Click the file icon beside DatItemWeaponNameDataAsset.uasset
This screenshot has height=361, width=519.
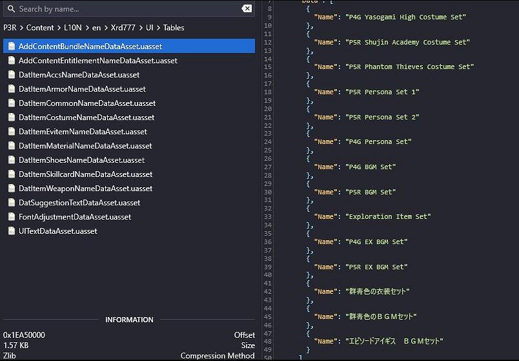(12, 189)
